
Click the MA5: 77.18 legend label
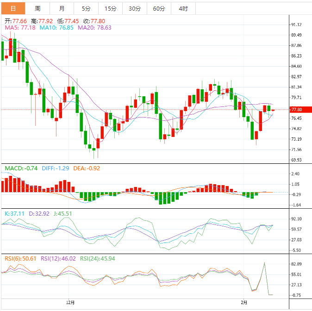click(x=19, y=28)
